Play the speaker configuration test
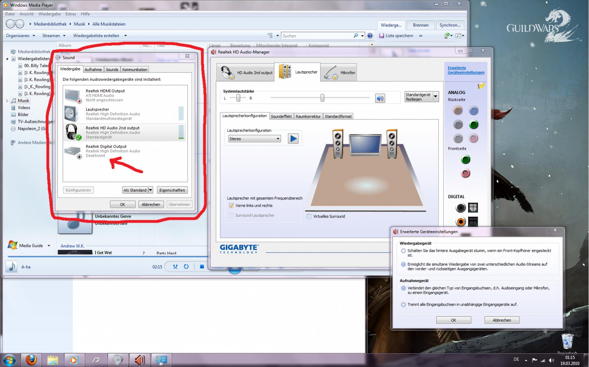This screenshot has height=367, width=589. [293, 139]
